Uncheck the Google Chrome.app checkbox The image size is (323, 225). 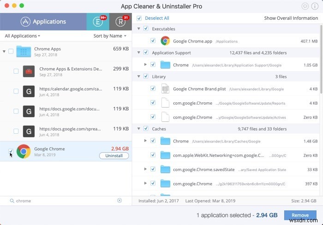point(153,41)
